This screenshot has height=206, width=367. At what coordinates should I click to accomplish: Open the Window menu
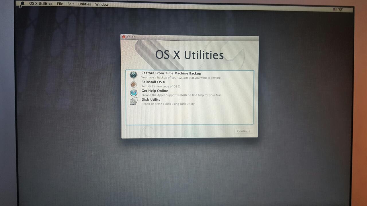(x=102, y=5)
